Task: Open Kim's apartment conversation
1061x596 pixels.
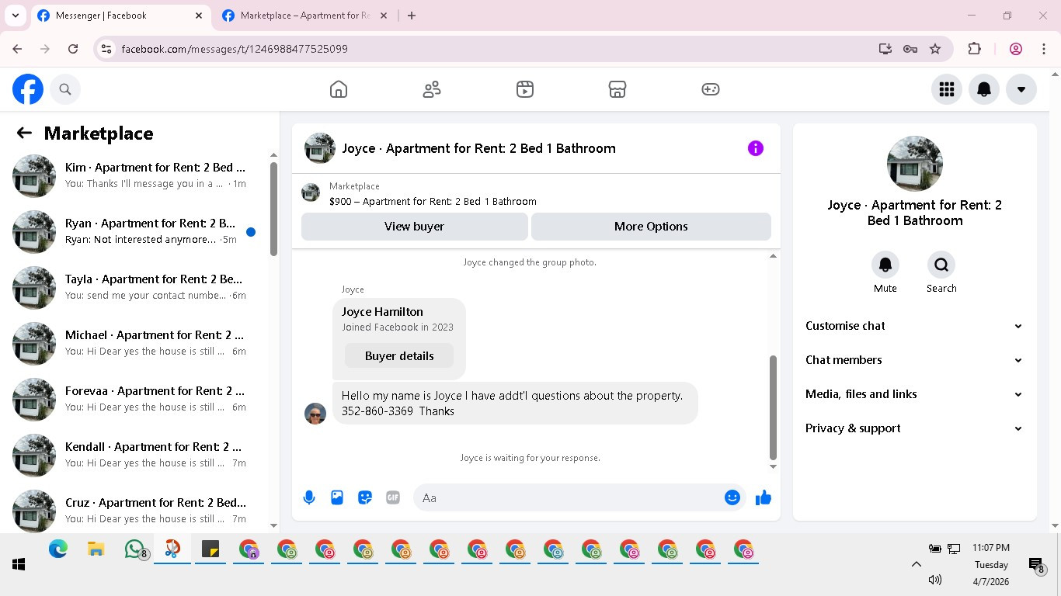Action: [135, 176]
